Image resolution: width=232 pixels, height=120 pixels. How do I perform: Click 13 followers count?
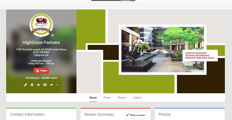[32, 78]
